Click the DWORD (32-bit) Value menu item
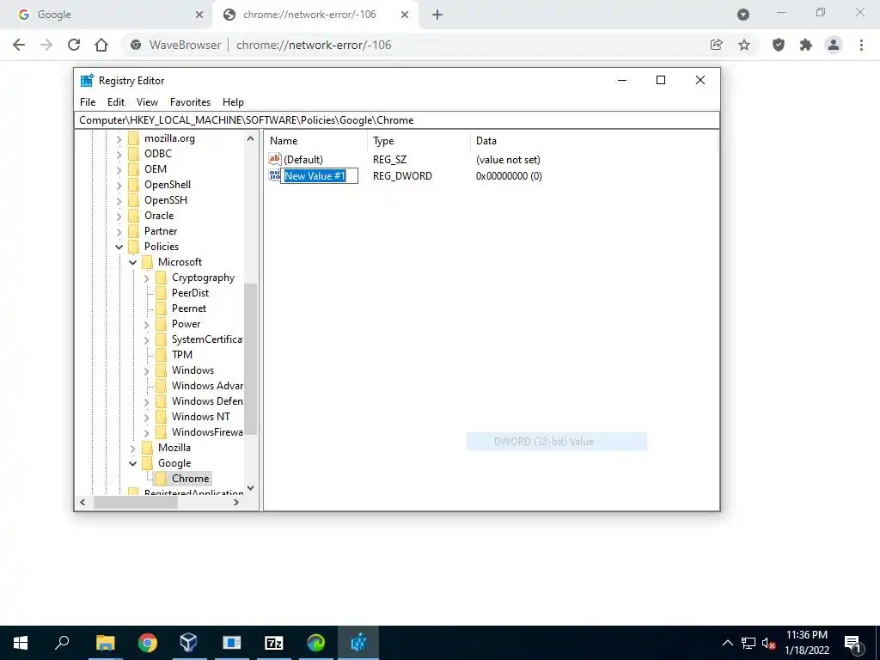 (x=557, y=442)
